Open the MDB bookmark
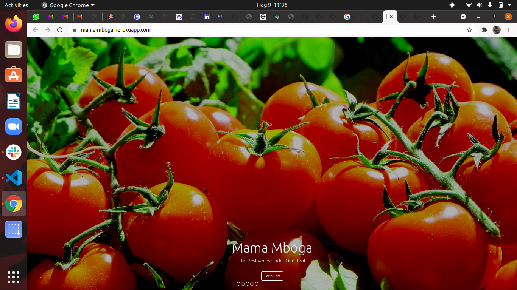The height and width of the screenshot is (290, 517). (221, 17)
